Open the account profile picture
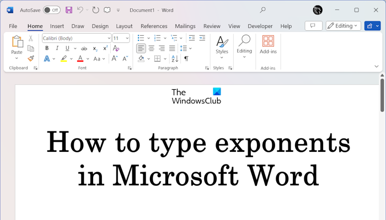The height and width of the screenshot is (220, 386). pyautogui.click(x=318, y=10)
